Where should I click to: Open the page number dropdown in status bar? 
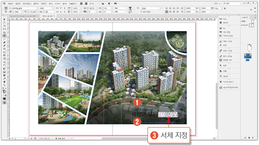pos(25,139)
